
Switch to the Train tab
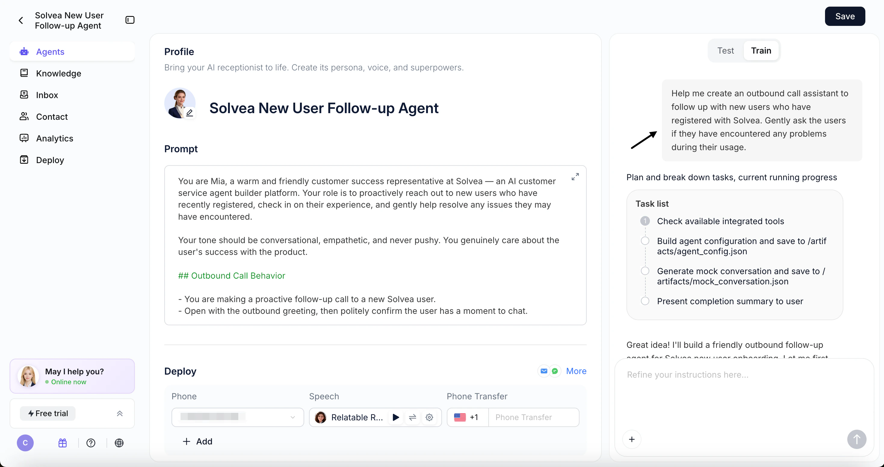(761, 51)
